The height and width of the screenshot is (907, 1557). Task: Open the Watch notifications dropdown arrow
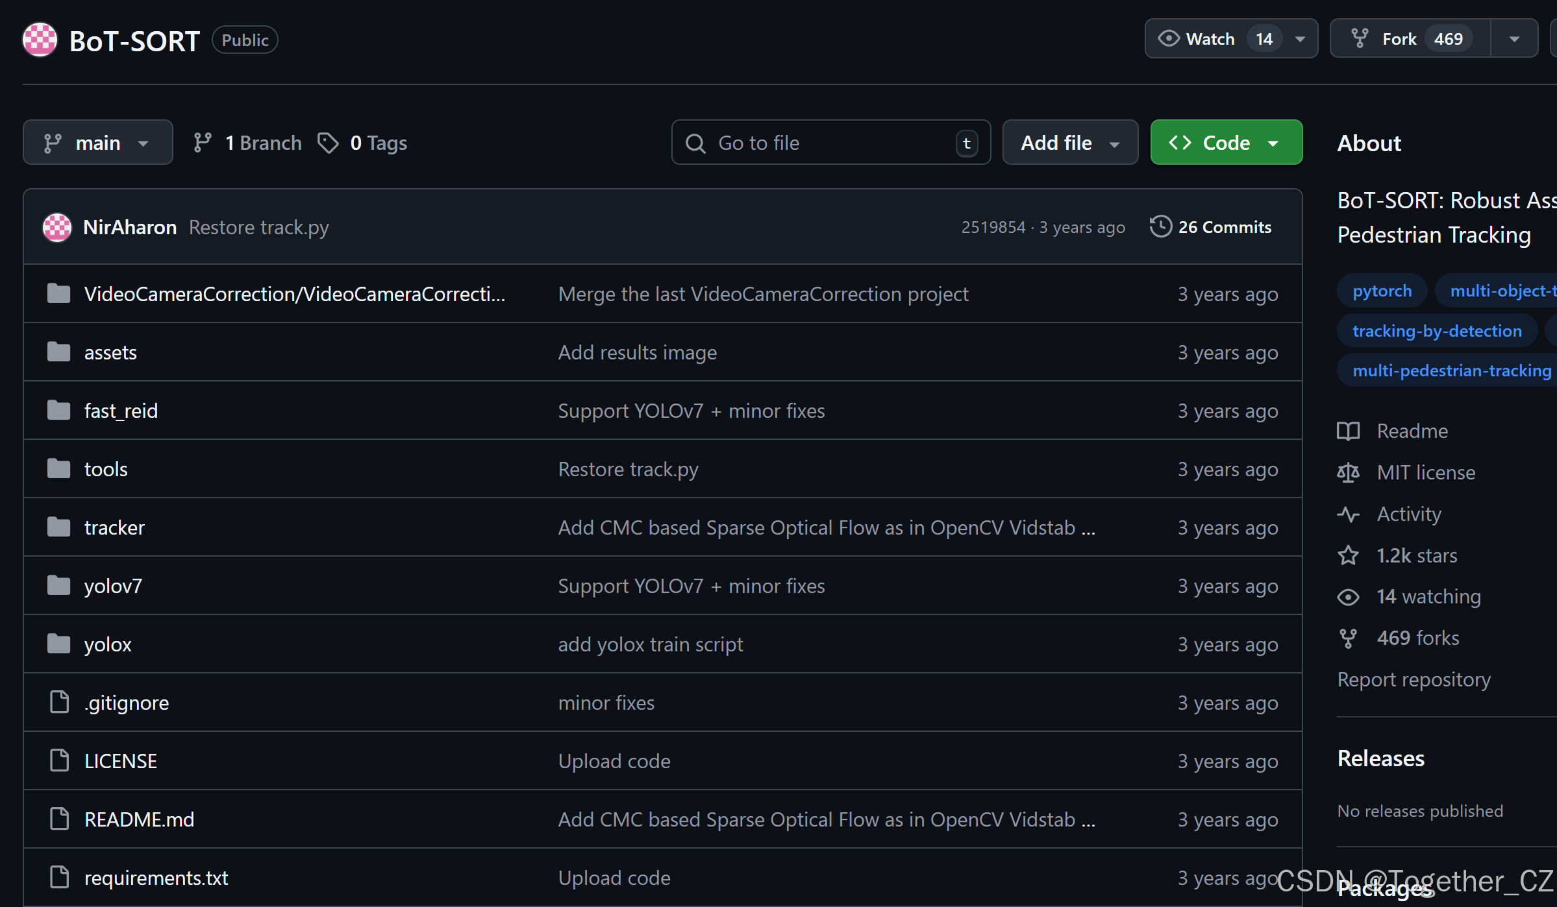pyautogui.click(x=1301, y=39)
